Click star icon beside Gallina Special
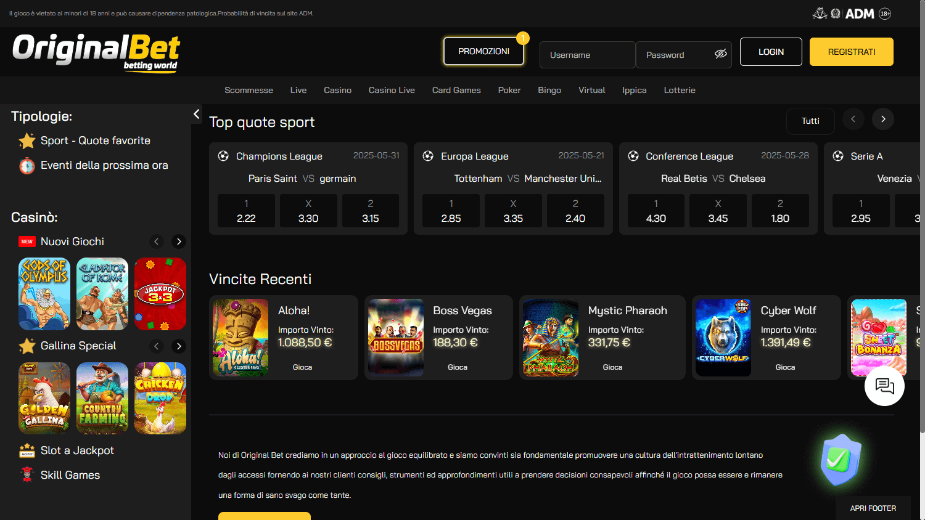Screen dimensions: 925x520 [27, 346]
